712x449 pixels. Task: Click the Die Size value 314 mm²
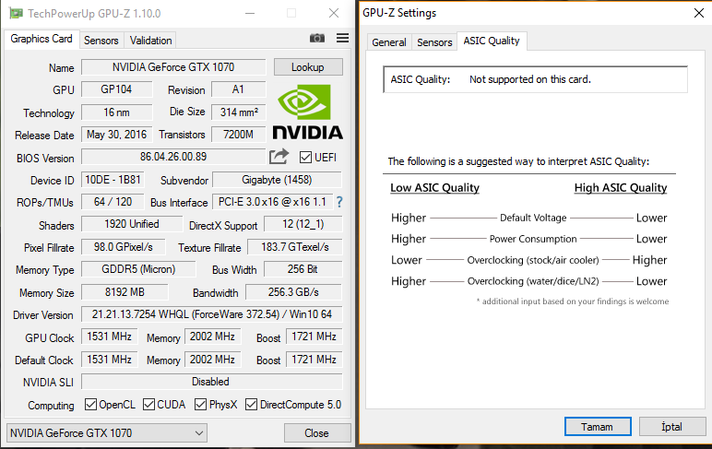pyautogui.click(x=238, y=112)
